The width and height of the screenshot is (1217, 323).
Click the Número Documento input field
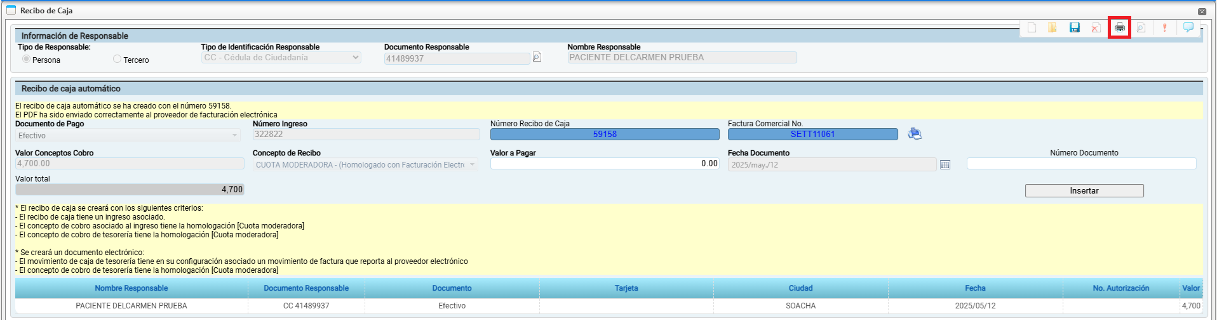1081,164
